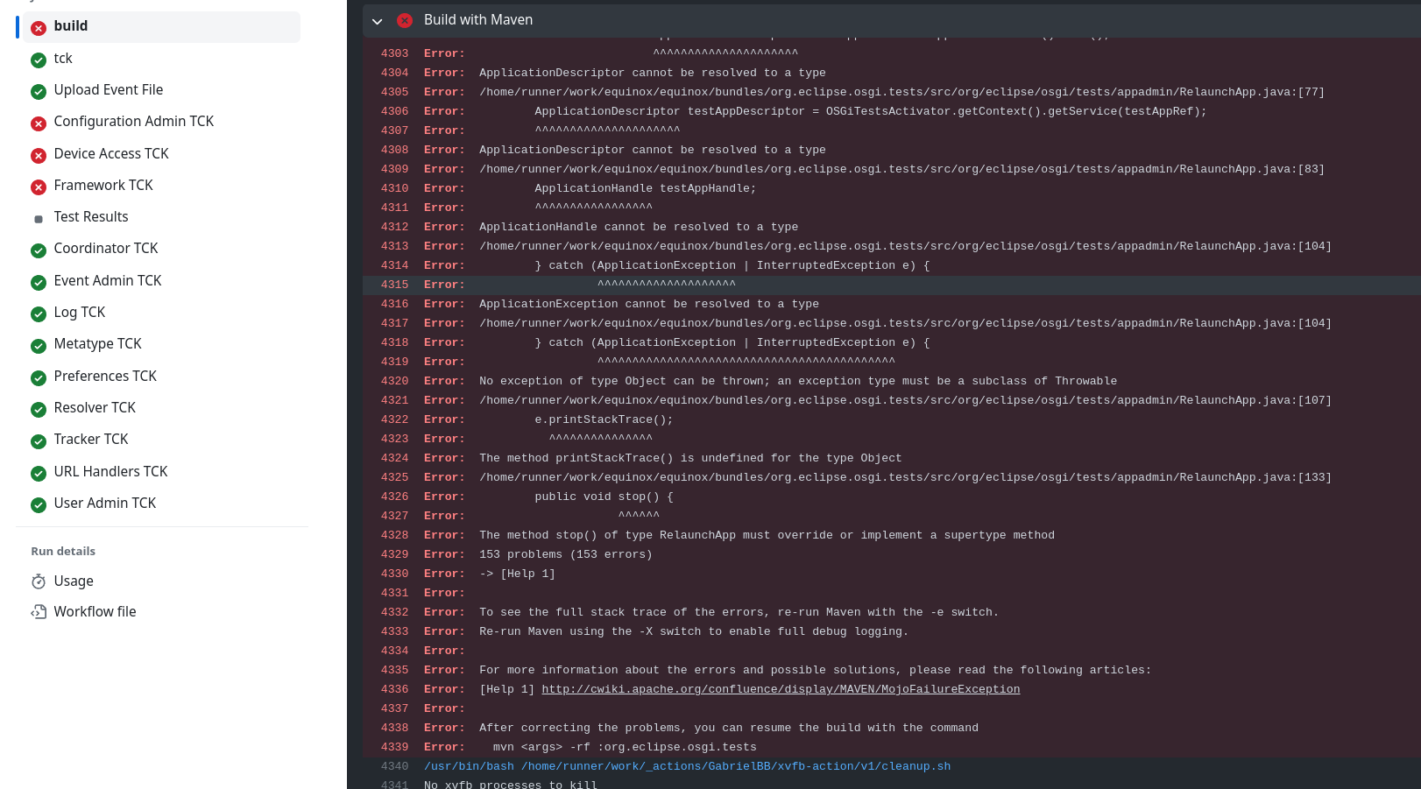Select the Coordinator TCK job
The height and width of the screenshot is (789, 1421).
click(x=106, y=250)
